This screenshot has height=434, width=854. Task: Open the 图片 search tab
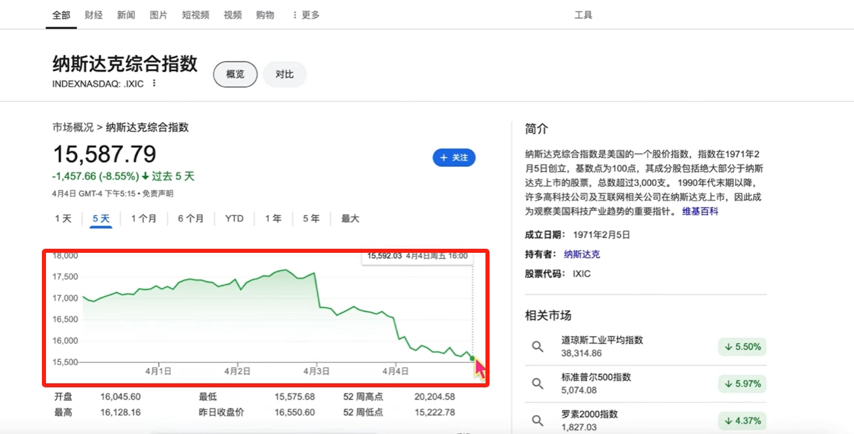[158, 15]
